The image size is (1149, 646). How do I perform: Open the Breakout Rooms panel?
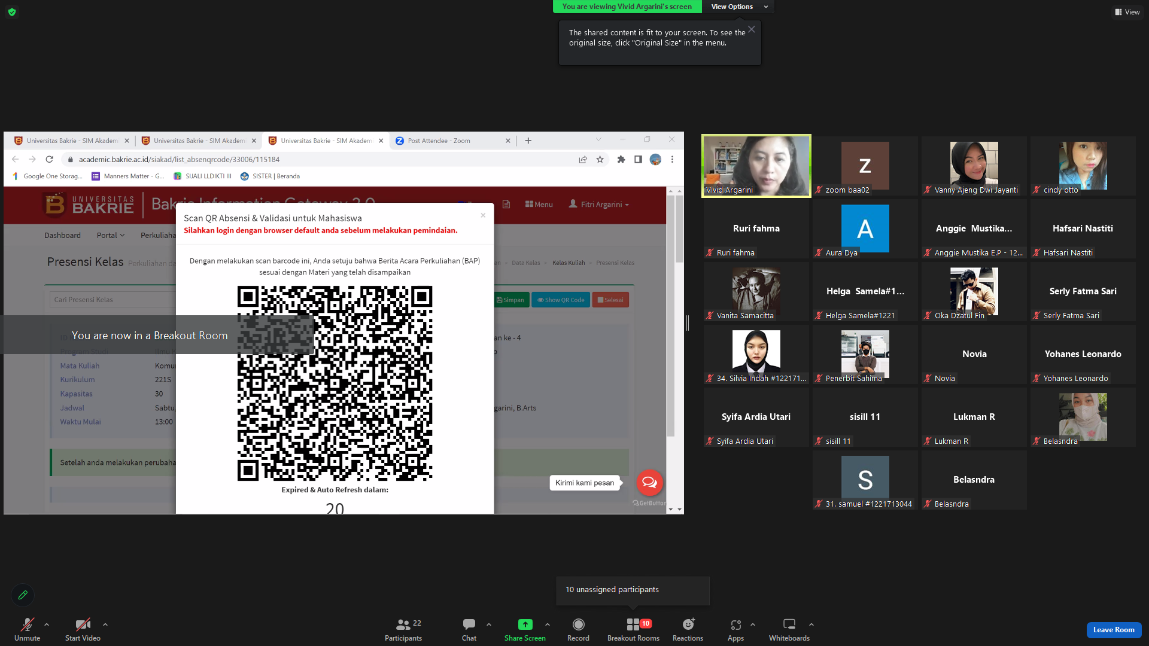pos(633,630)
